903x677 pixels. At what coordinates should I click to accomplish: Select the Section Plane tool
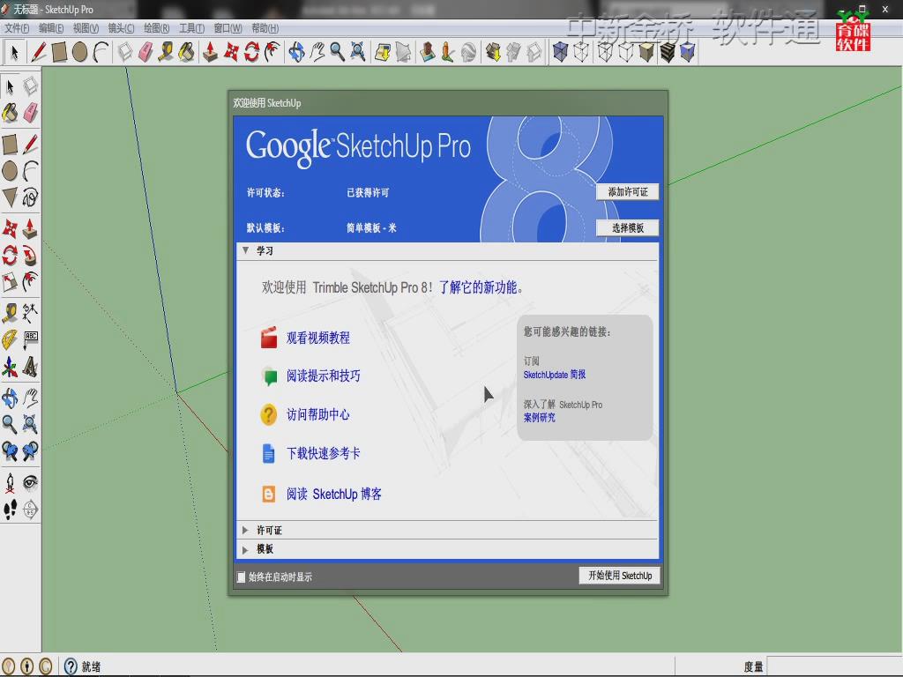[x=31, y=510]
